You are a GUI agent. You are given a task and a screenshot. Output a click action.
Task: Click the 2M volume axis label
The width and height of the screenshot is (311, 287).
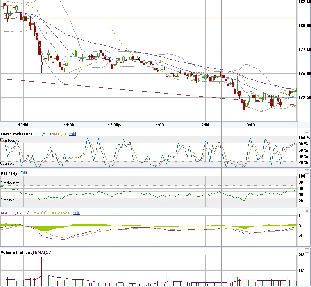tap(301, 255)
